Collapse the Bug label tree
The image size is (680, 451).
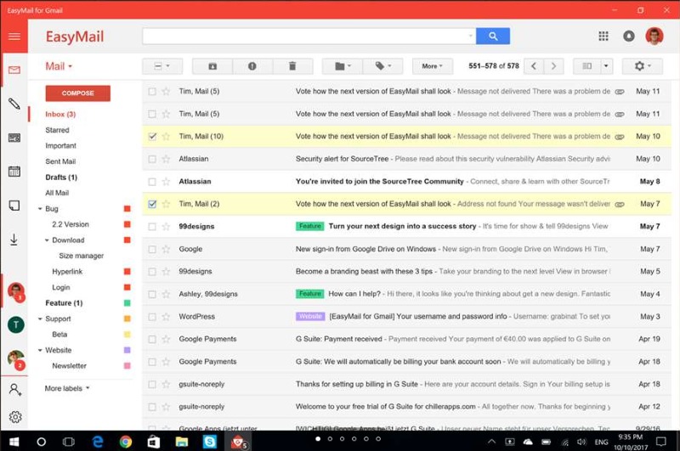pyautogui.click(x=40, y=209)
